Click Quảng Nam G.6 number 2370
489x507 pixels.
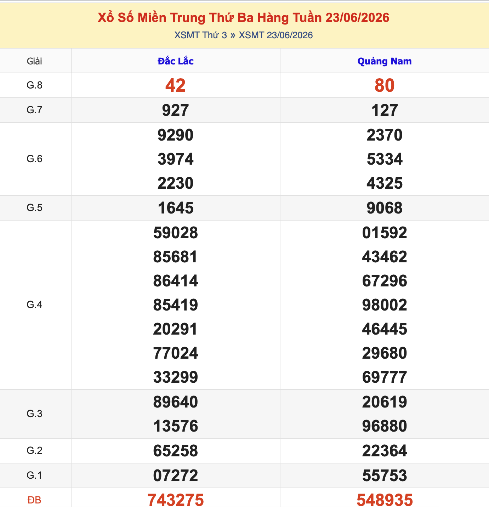tap(385, 135)
